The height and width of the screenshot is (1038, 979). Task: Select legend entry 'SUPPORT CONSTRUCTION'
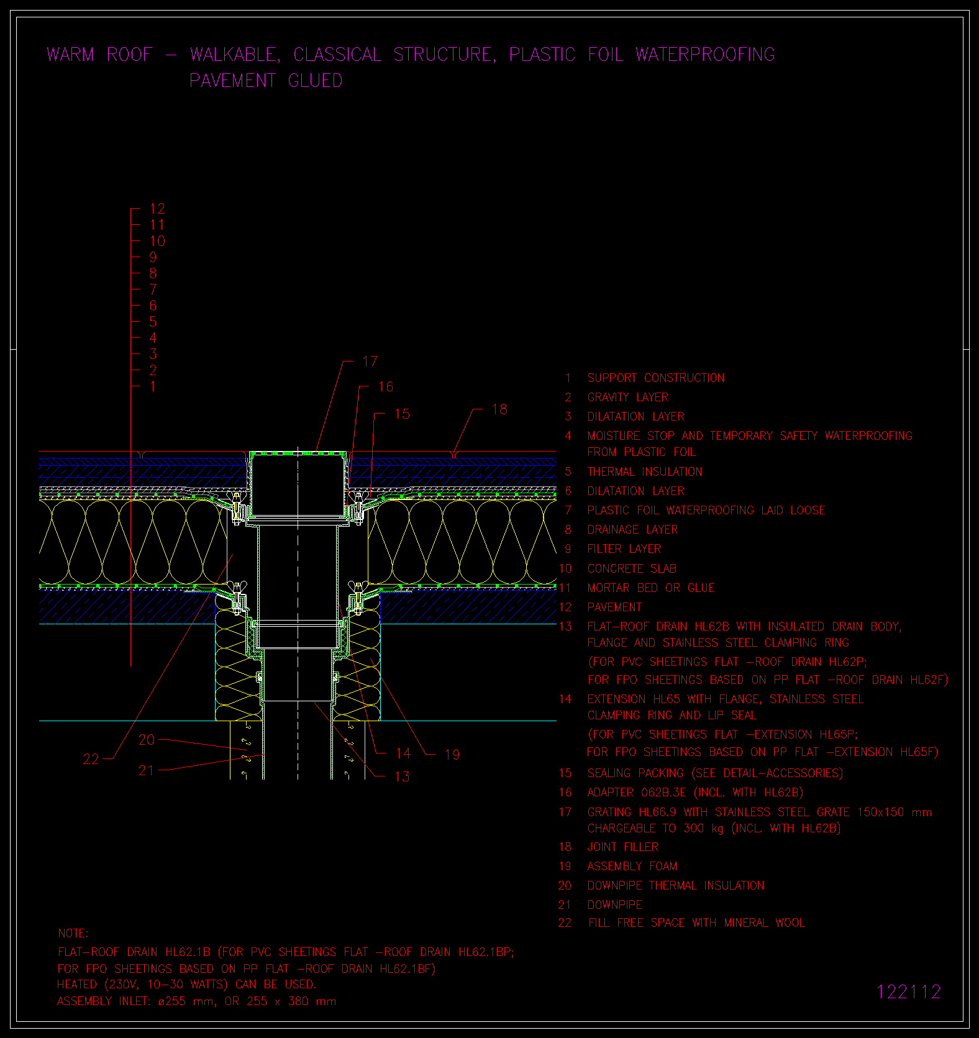click(x=655, y=378)
